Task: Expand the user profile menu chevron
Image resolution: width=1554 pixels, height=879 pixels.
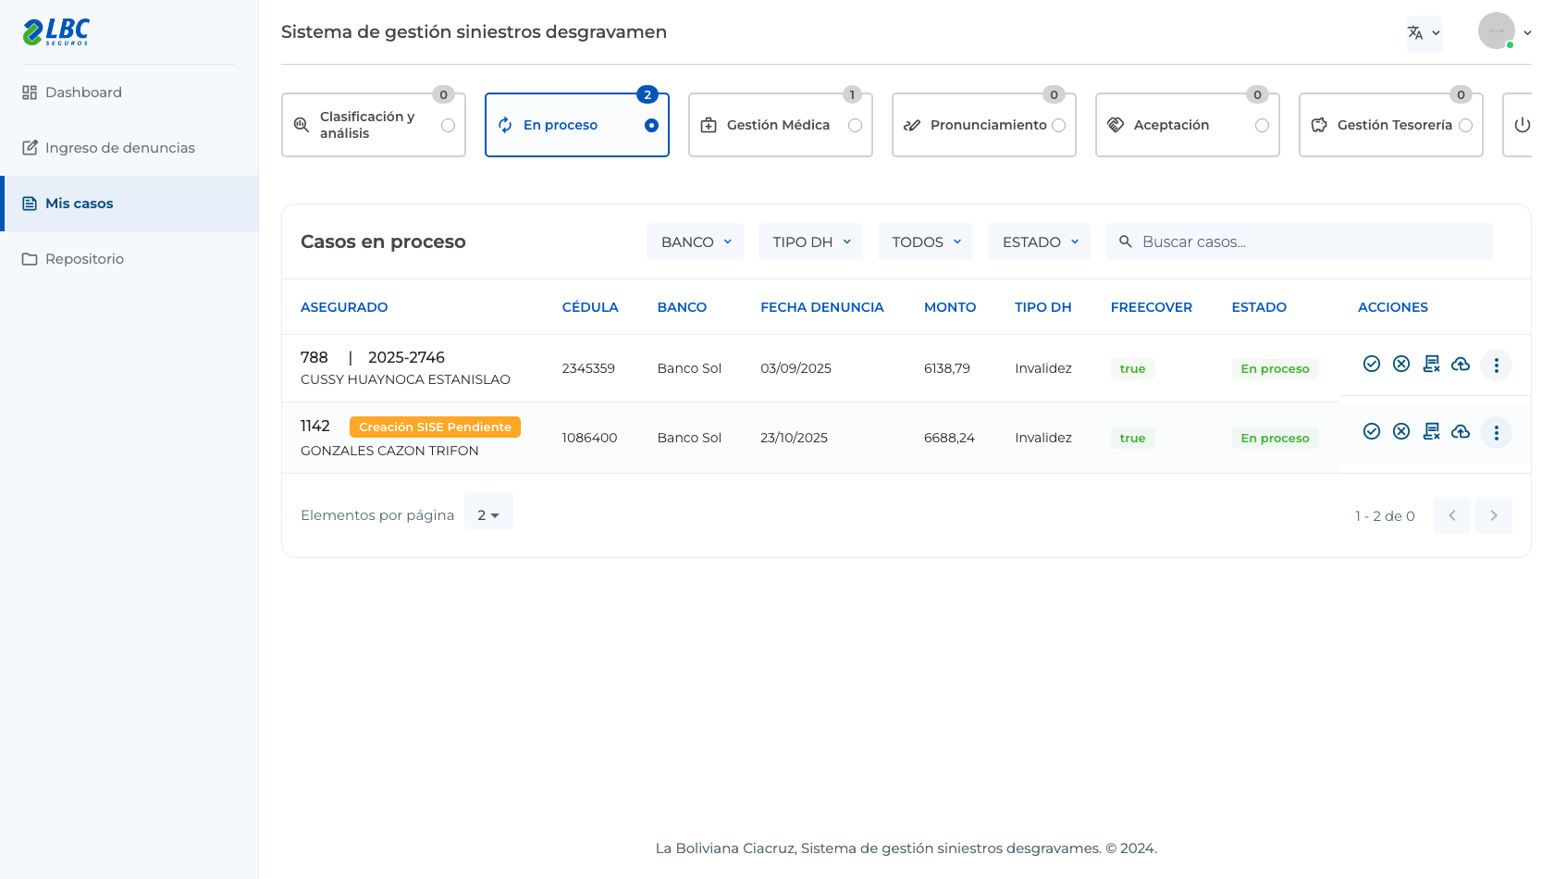Action: click(x=1527, y=32)
